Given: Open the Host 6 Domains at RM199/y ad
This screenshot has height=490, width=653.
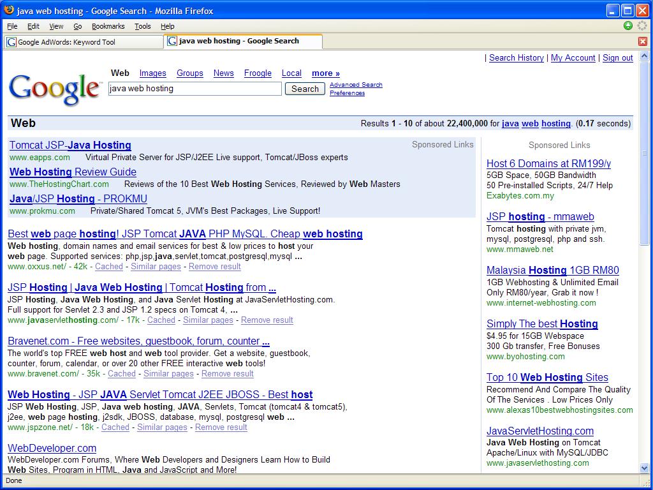Looking at the screenshot, I should point(548,163).
